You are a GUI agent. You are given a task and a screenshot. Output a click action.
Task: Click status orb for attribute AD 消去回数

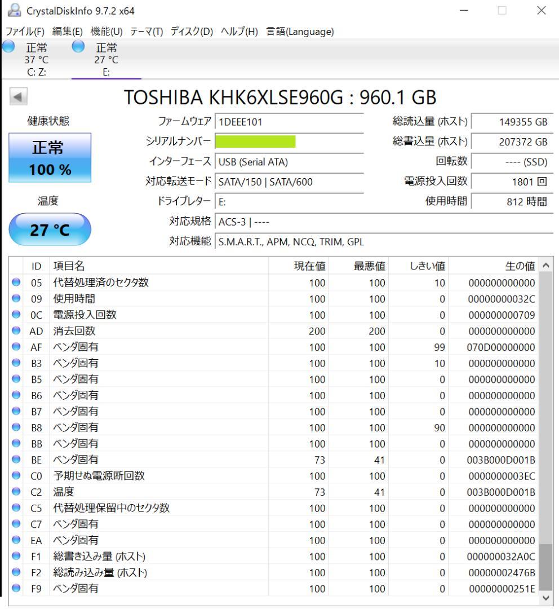pos(16,330)
